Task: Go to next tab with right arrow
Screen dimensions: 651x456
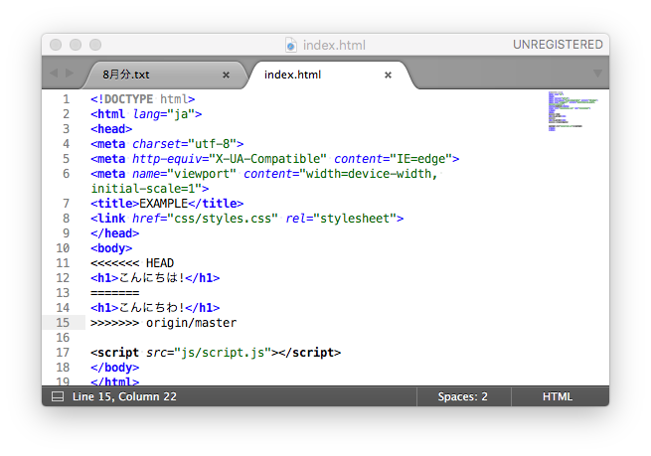Action: coord(70,74)
